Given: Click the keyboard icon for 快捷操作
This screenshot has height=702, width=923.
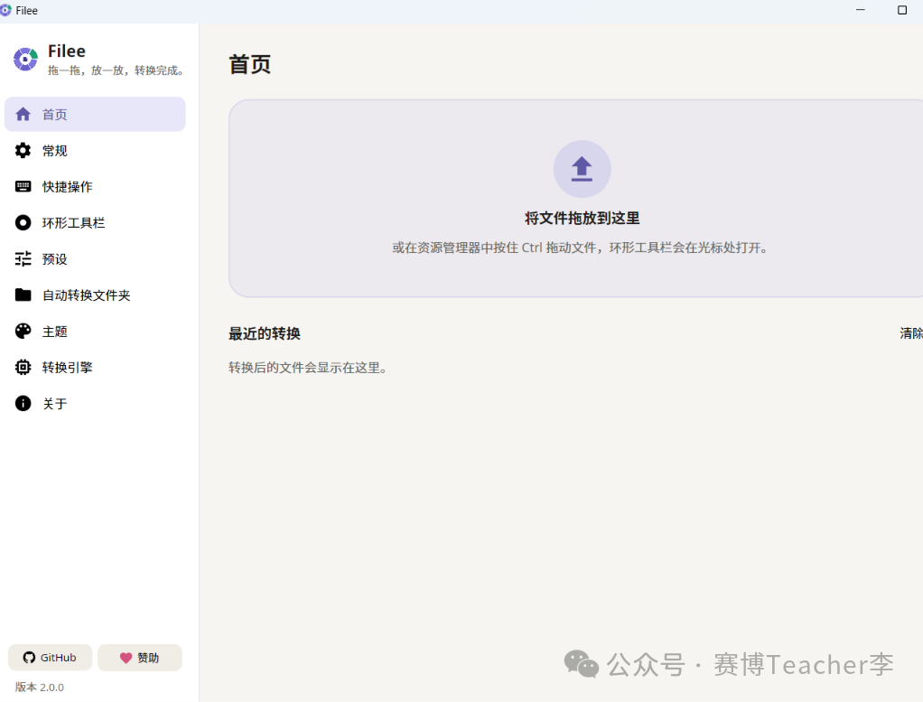Looking at the screenshot, I should (x=23, y=187).
